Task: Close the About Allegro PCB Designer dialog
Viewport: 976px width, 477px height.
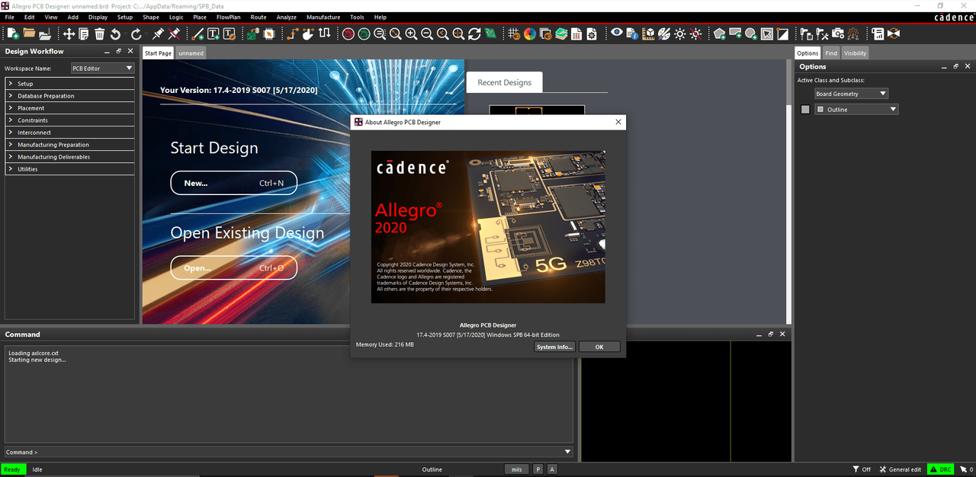Action: coord(618,122)
